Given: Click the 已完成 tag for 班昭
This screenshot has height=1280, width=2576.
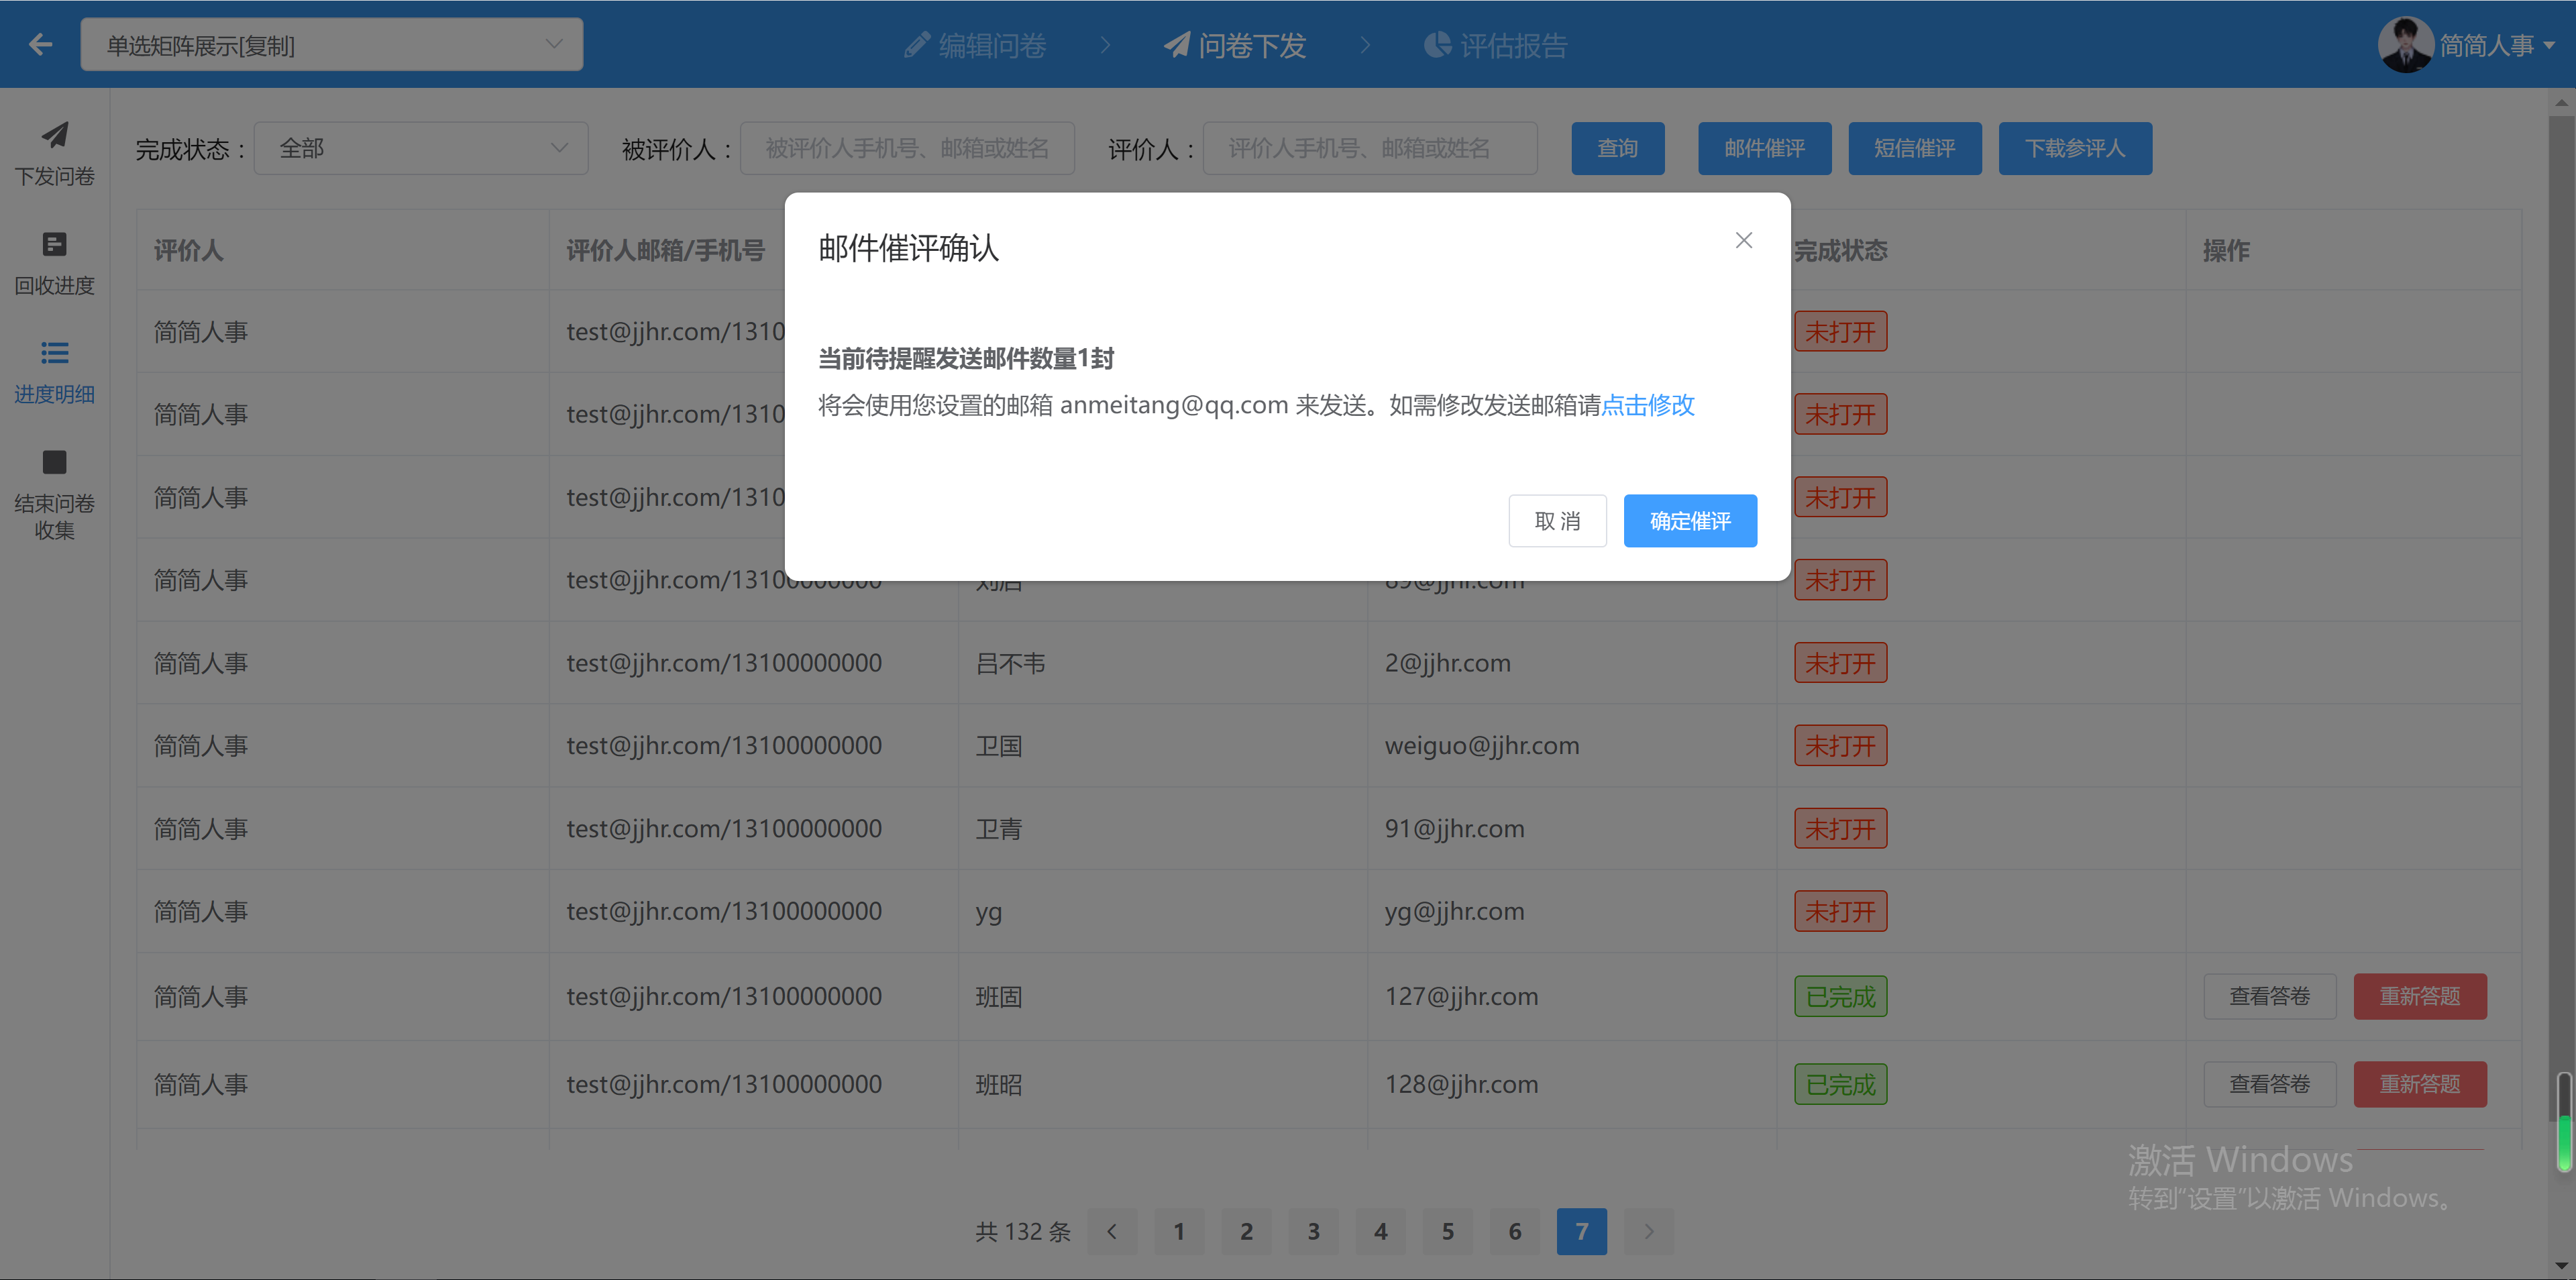Looking at the screenshot, I should tap(1840, 1084).
